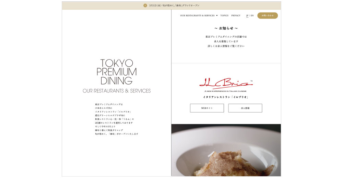Image resolution: width=343 pixels, height=178 pixels.
Task: Open the PRIVACY page link
Action: 236,15
